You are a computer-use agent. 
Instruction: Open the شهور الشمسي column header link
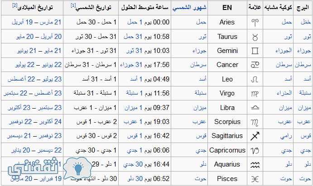189,8
